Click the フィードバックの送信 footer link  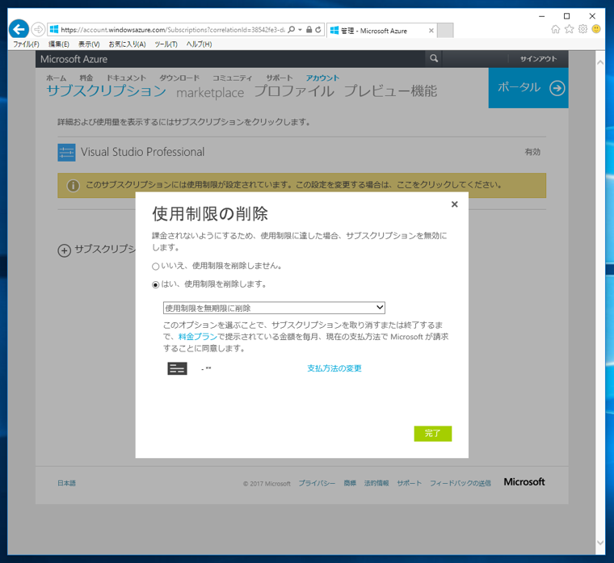[x=460, y=483]
